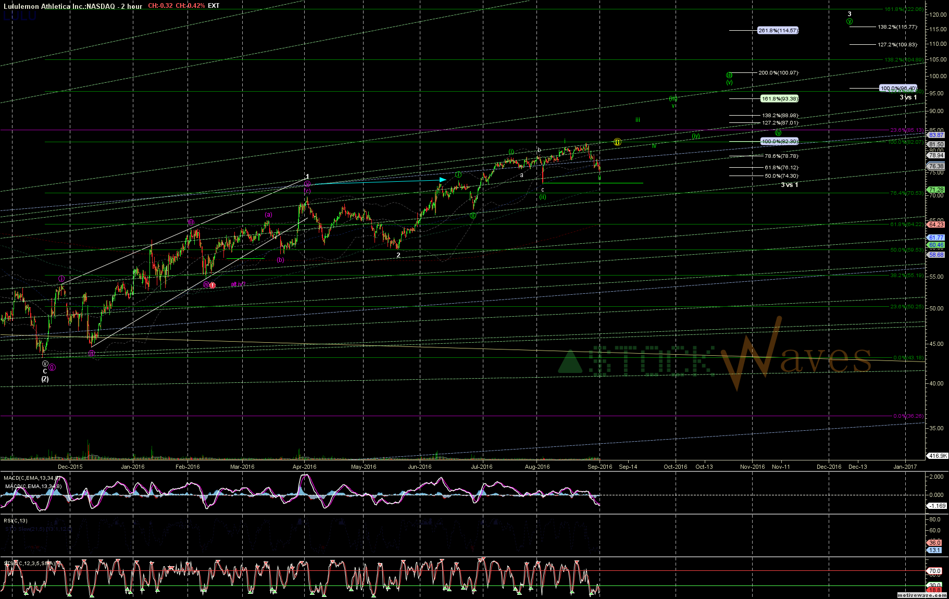This screenshot has height=599, width=949.
Task: Click the magenta 'alt iv?' wave annotation
Action: click(x=238, y=284)
